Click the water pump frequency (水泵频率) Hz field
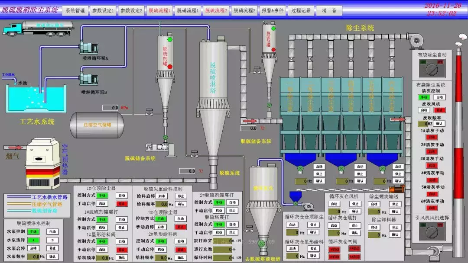 pyautogui.click(x=33, y=257)
